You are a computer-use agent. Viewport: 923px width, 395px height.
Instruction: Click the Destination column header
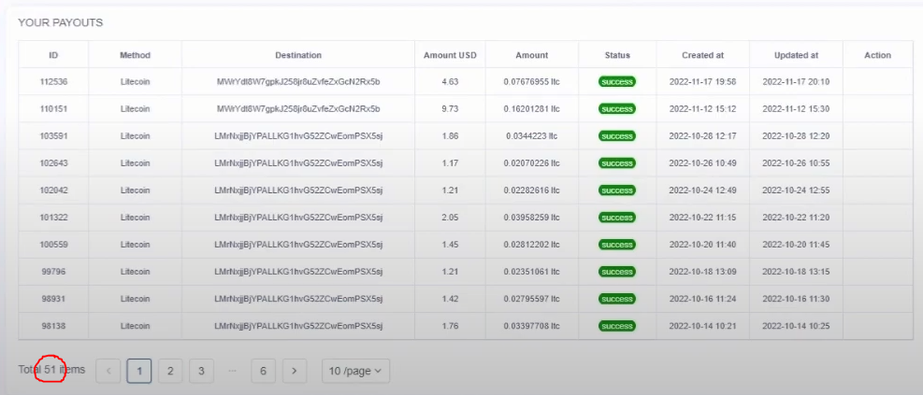[298, 55]
